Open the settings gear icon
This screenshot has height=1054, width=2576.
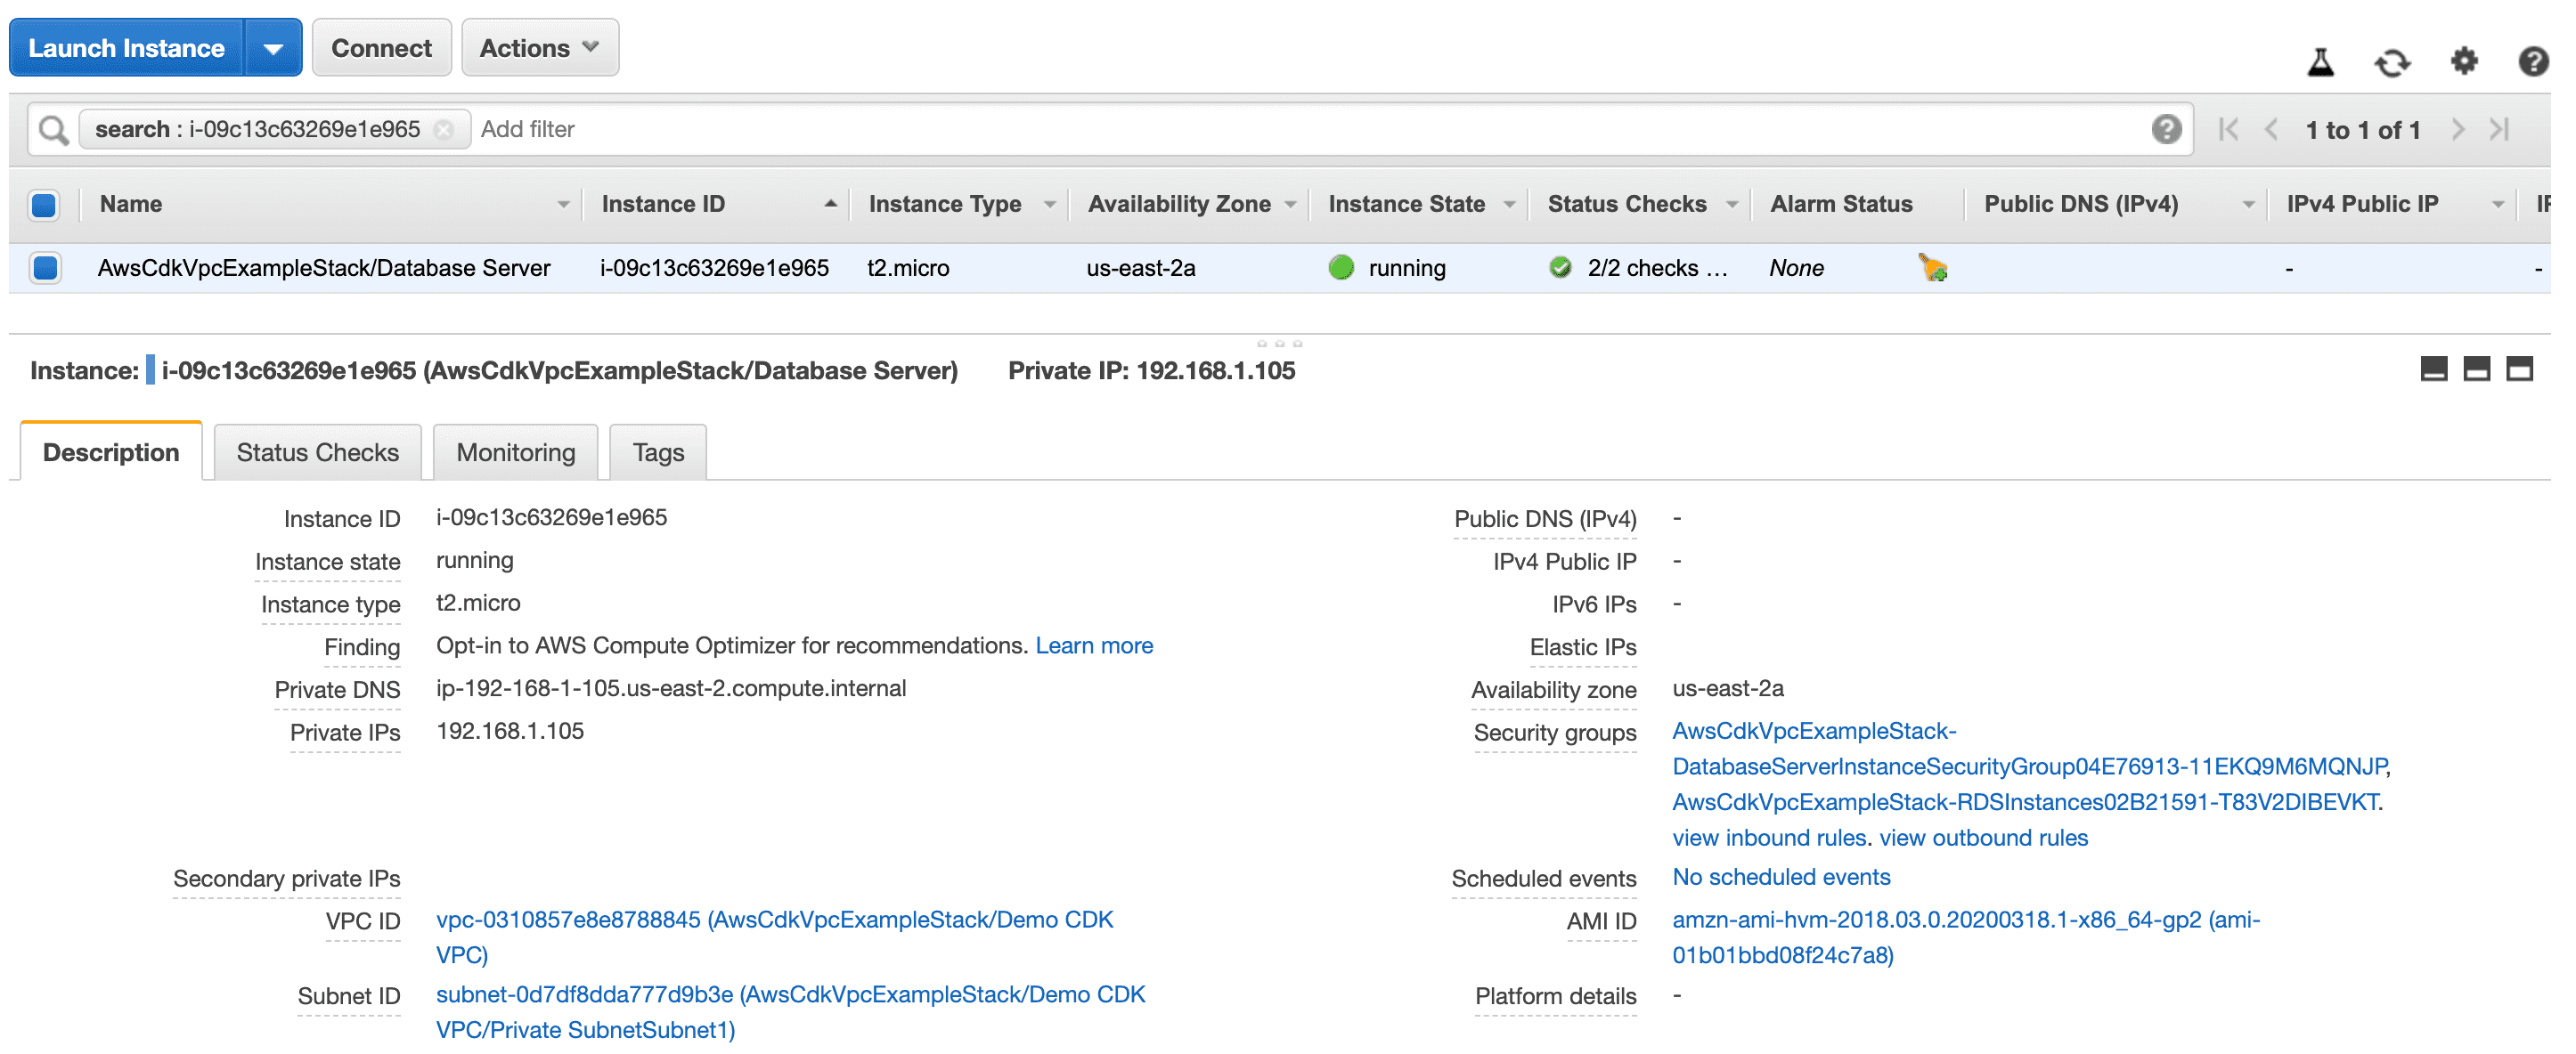(x=2464, y=62)
